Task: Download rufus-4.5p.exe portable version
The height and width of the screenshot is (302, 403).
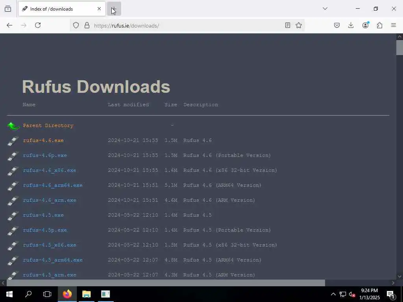Action: point(45,230)
